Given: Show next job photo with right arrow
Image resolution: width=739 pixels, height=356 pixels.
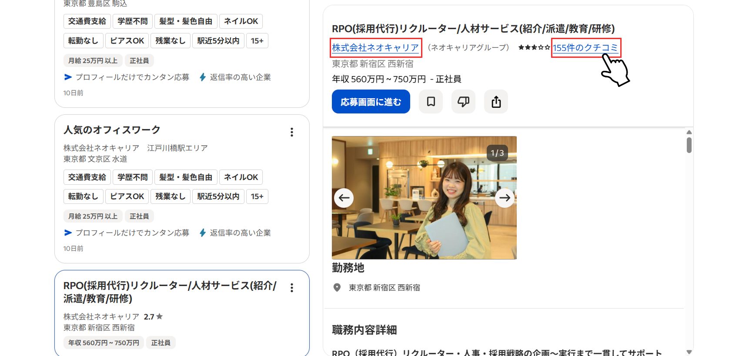Looking at the screenshot, I should tap(505, 198).
